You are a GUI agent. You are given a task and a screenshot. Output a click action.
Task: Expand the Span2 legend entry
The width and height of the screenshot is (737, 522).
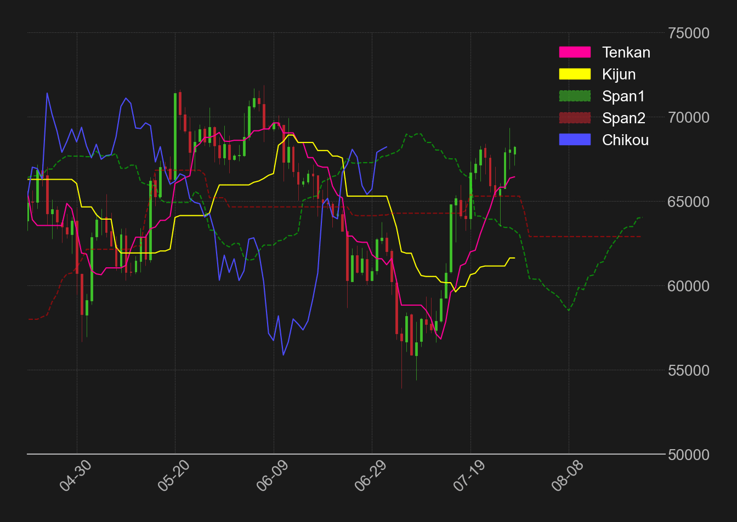[623, 118]
